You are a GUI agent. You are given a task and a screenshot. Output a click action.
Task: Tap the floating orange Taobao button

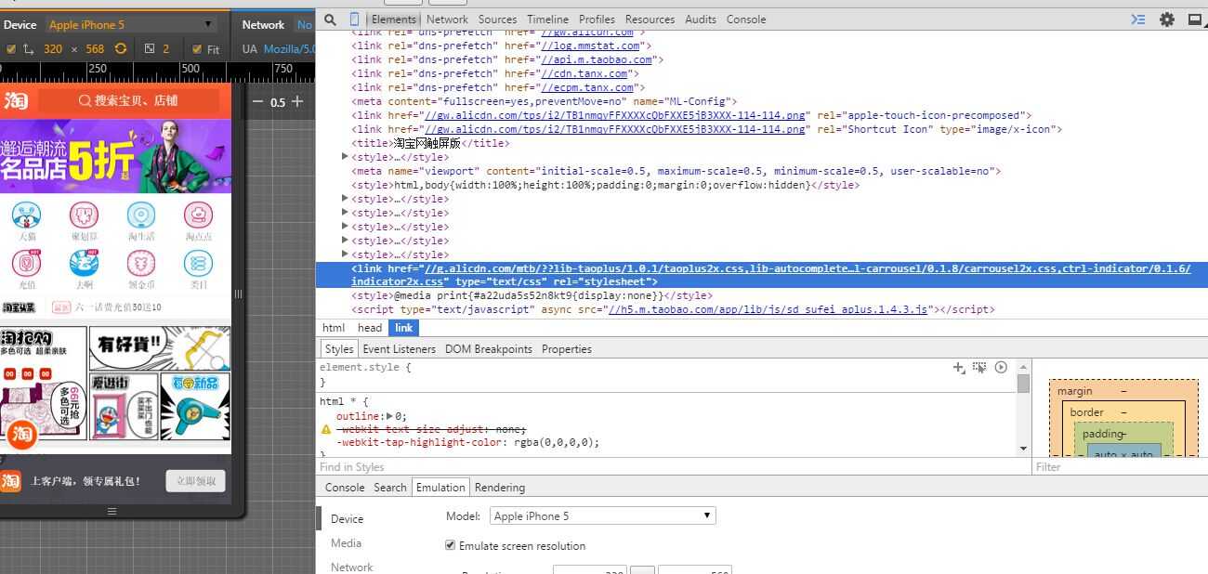pos(20,434)
